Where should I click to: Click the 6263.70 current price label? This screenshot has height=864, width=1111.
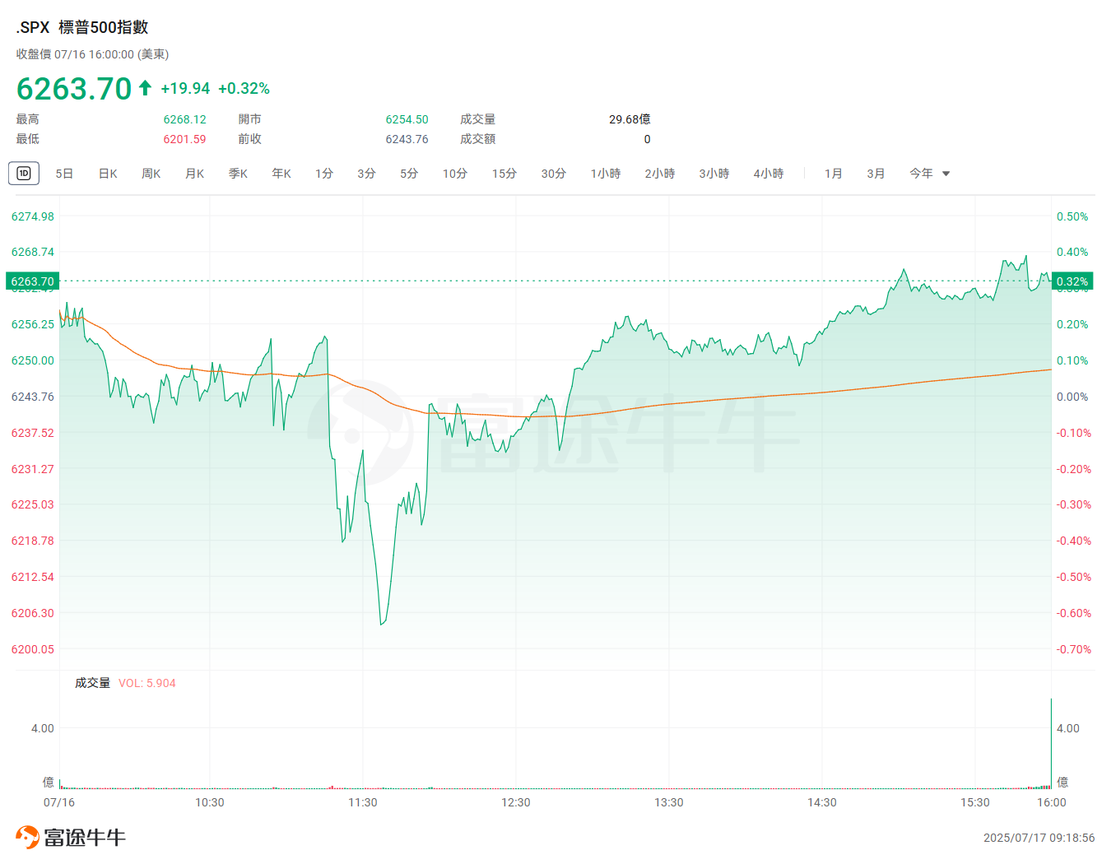pyautogui.click(x=32, y=281)
